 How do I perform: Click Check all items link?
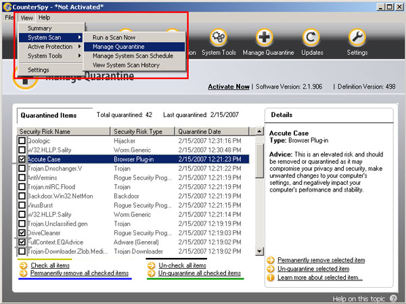click(50, 265)
